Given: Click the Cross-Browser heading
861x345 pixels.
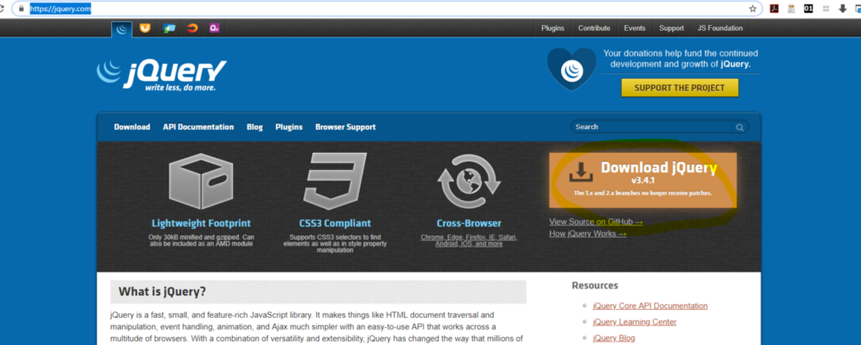Looking at the screenshot, I should [469, 224].
